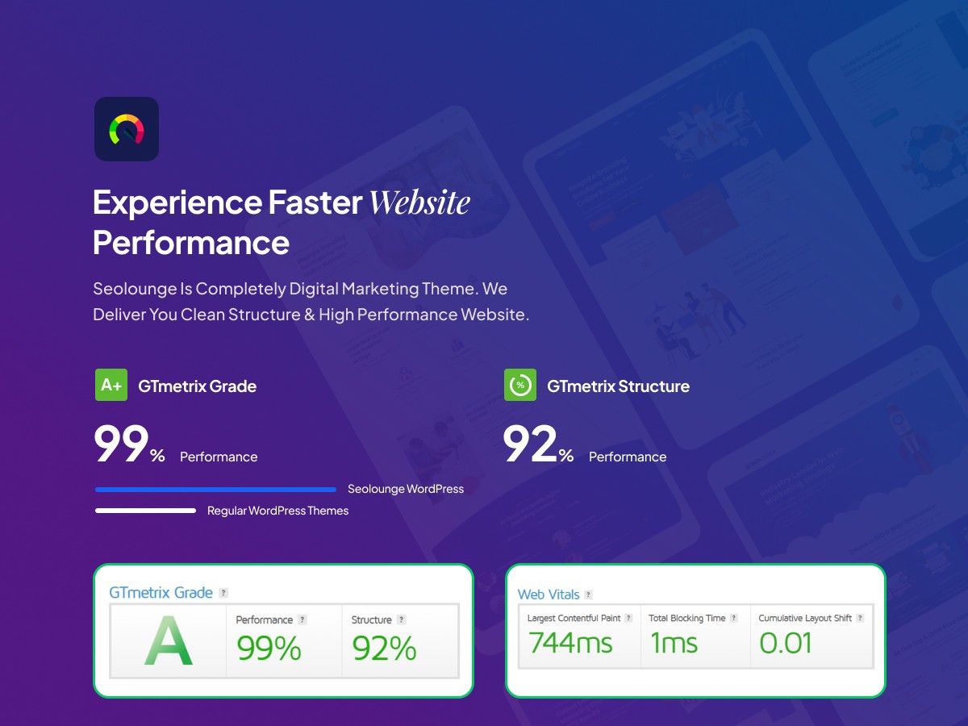The image size is (968, 726).
Task: Click help icon for Cumulative Layout Shift
Action: (x=860, y=618)
